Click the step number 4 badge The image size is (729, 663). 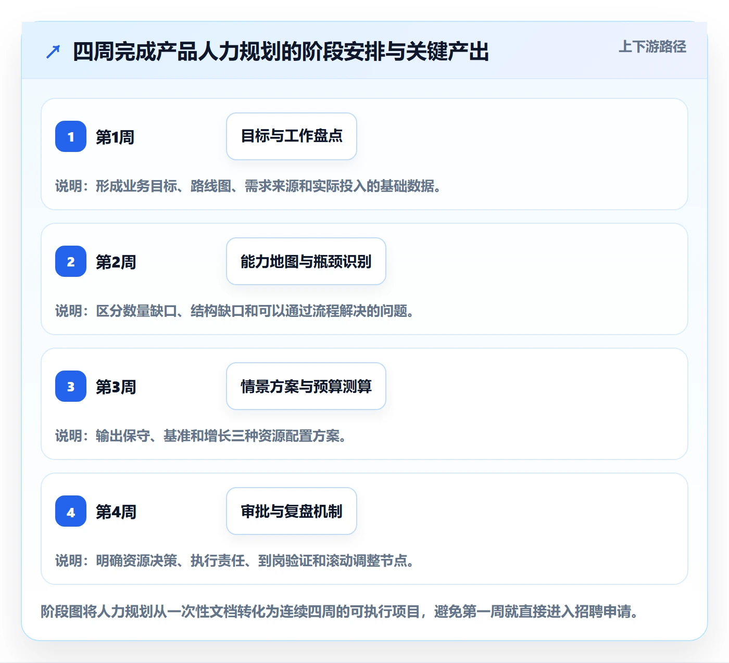[71, 511]
